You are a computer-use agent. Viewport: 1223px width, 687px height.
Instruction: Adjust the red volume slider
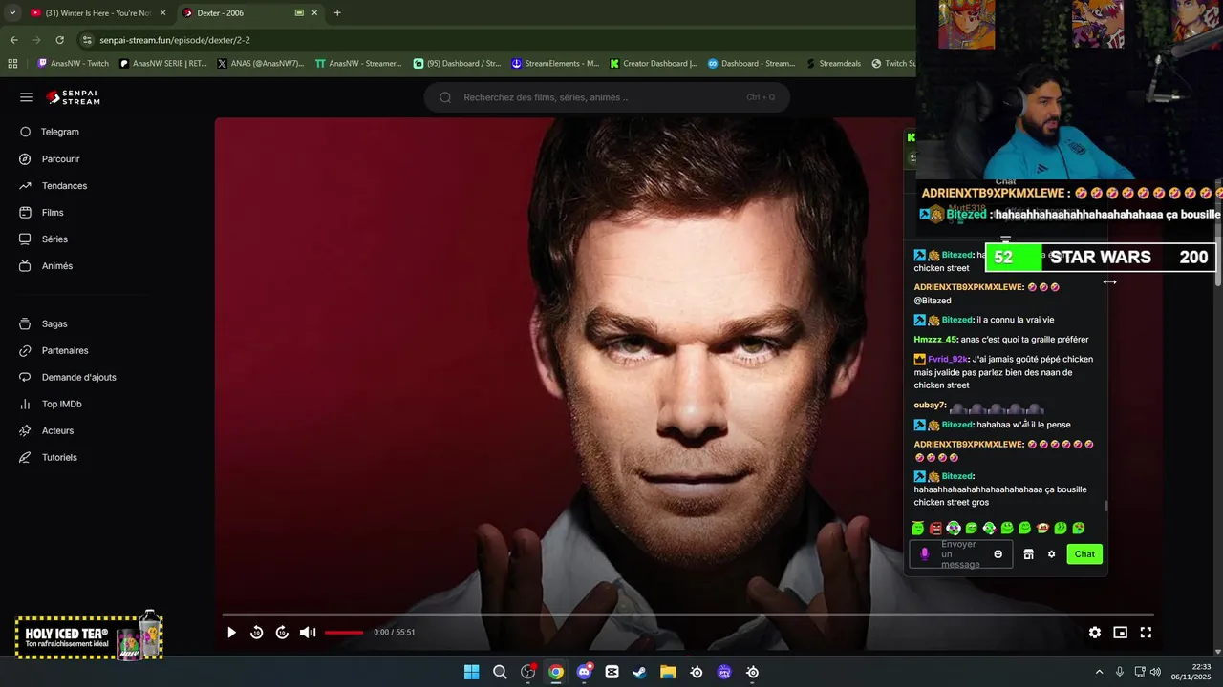(344, 633)
